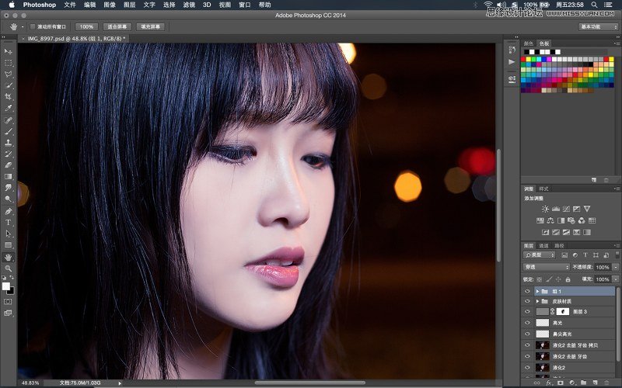Viewport: 622px width, 388px height.
Task: Add a Vibrance adjustment triangle icon
Action: coord(587,209)
